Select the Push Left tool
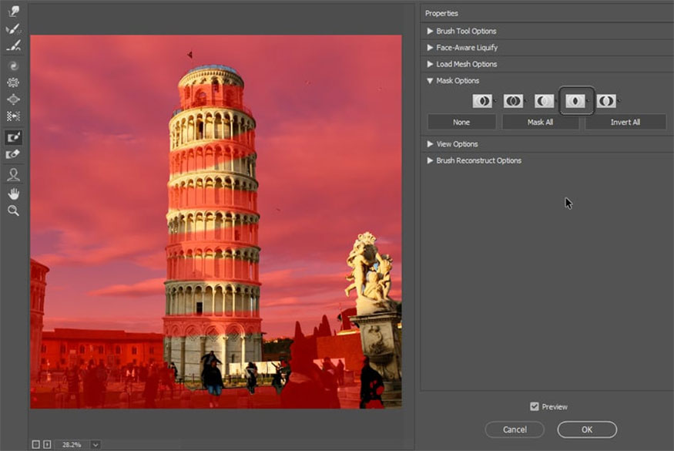This screenshot has width=674, height=451. (x=13, y=116)
